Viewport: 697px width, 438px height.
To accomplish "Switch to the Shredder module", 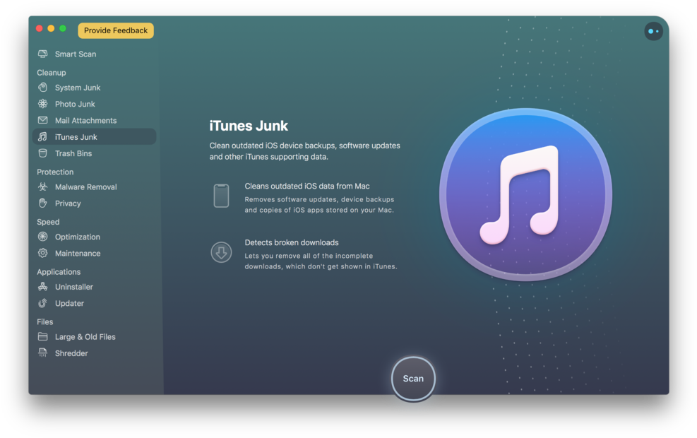I will (x=94, y=353).
